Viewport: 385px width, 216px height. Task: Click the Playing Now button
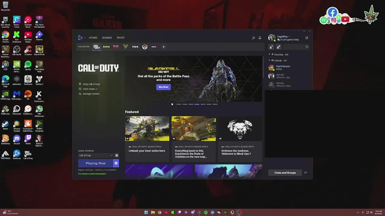(95, 163)
